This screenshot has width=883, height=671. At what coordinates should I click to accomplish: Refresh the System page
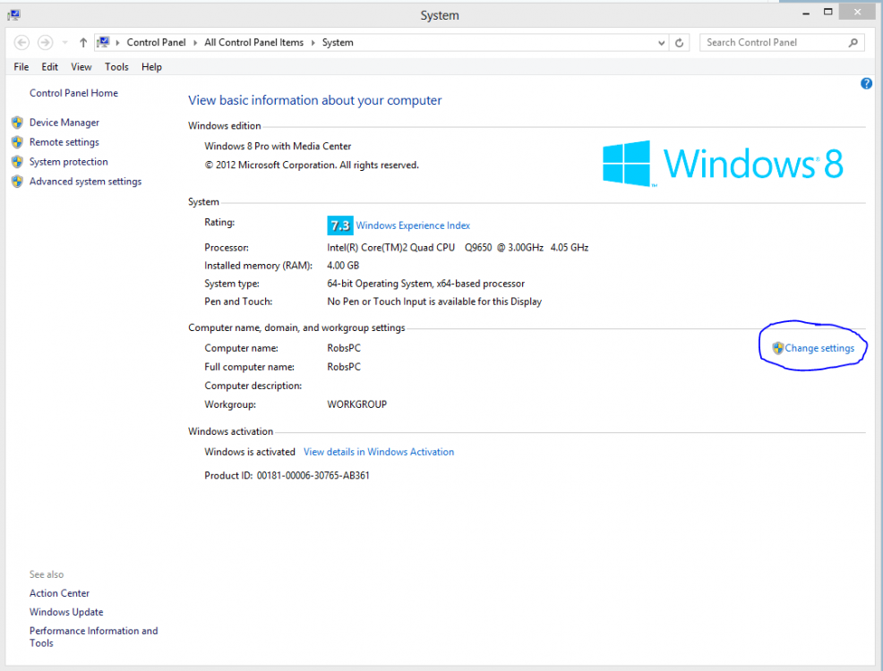tap(679, 43)
